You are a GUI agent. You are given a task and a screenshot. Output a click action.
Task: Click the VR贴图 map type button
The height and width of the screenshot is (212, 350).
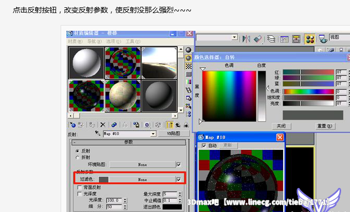(x=173, y=134)
